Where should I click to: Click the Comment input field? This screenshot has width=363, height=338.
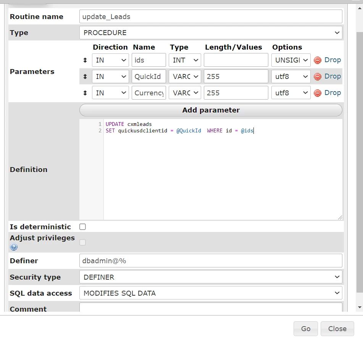211,307
